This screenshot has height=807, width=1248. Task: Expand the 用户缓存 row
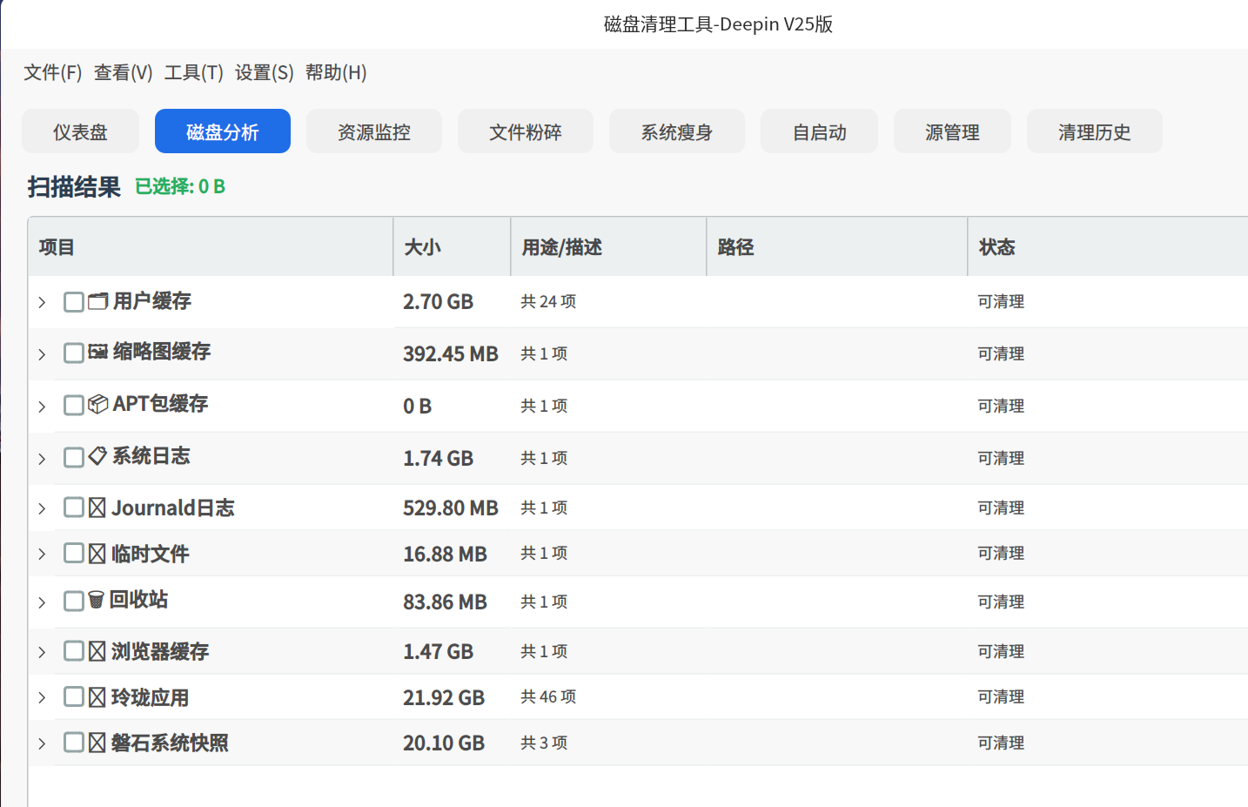[x=42, y=302]
